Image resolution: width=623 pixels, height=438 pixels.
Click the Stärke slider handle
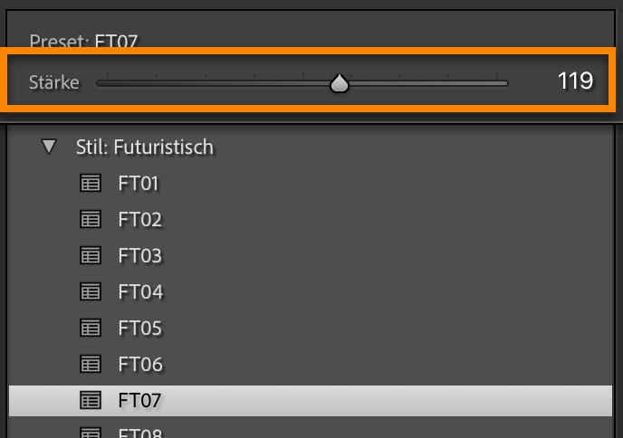point(340,84)
